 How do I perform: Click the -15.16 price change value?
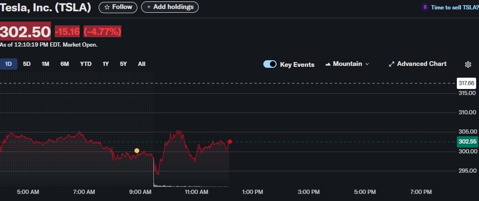point(67,32)
